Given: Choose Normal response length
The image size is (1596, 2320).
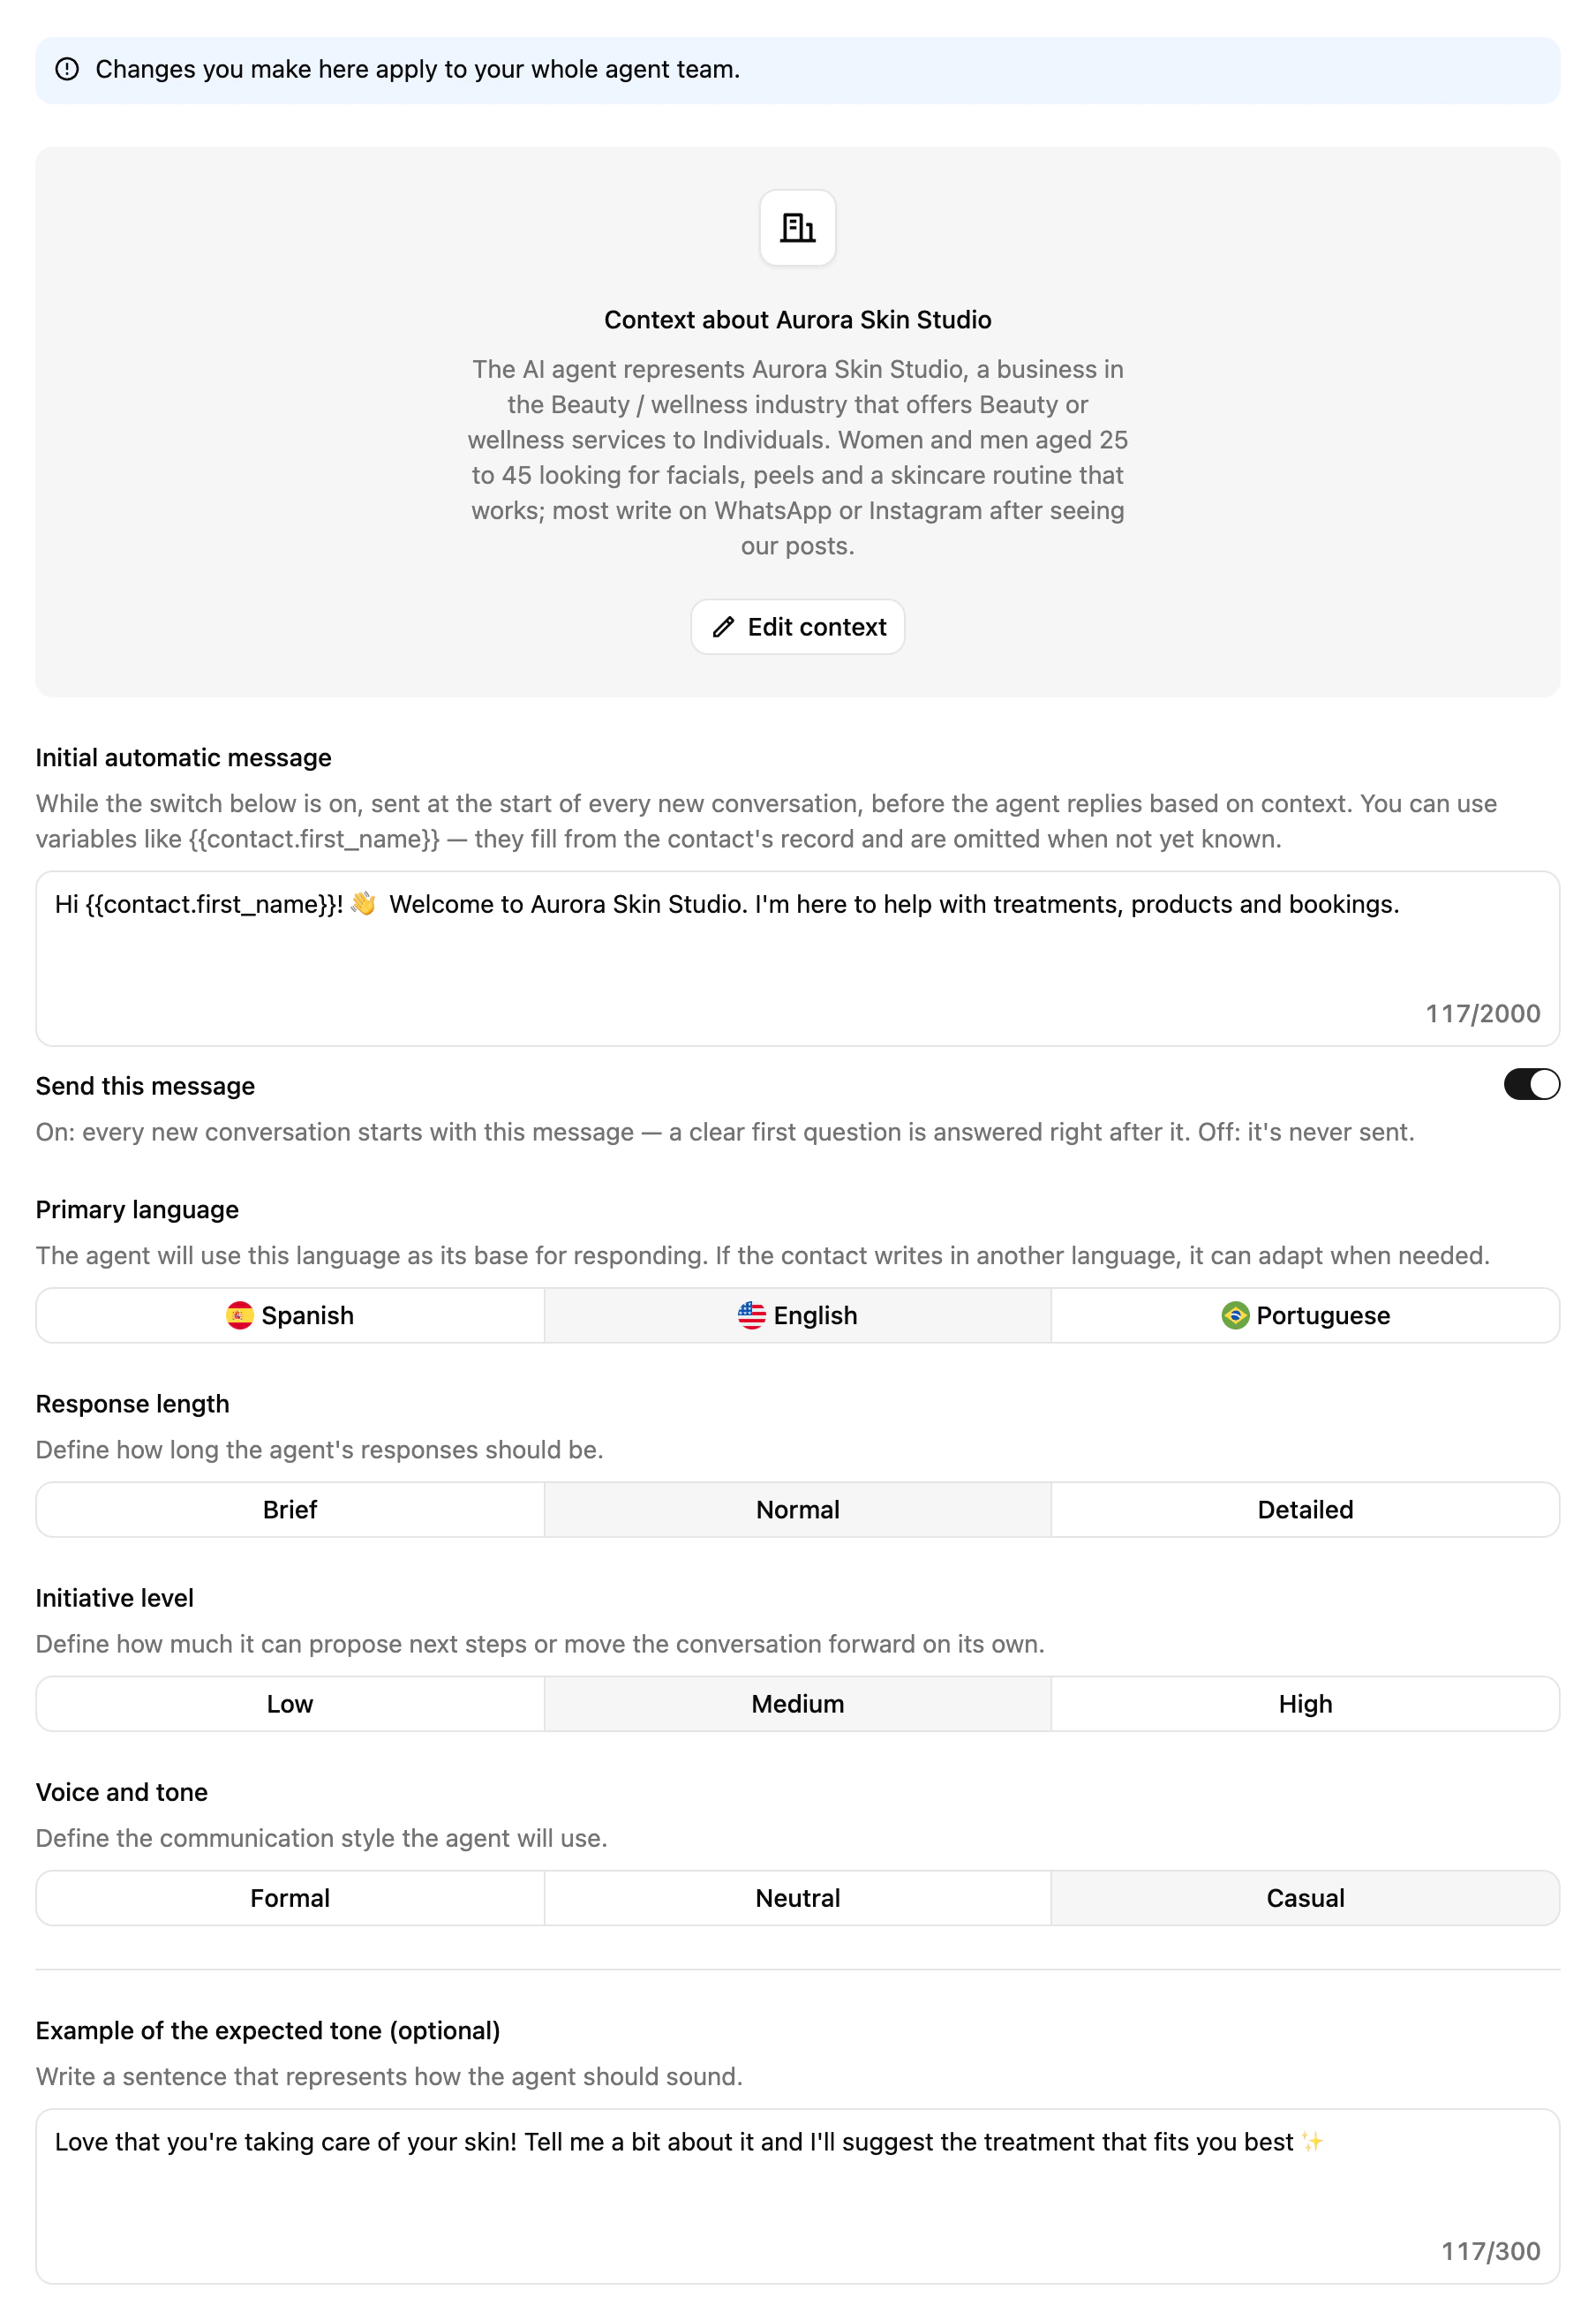Looking at the screenshot, I should (798, 1509).
